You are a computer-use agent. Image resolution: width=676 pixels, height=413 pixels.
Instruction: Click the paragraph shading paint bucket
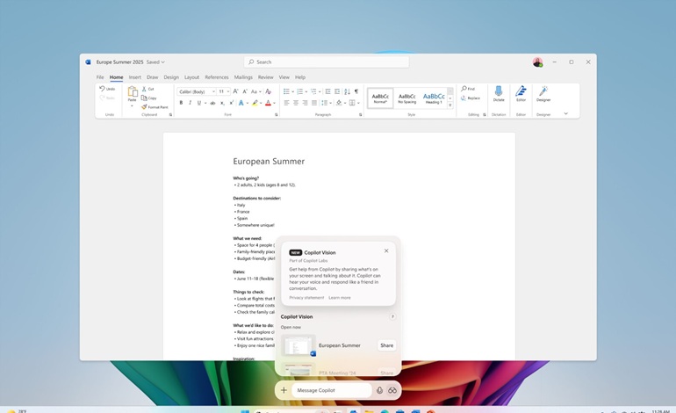[x=339, y=103]
